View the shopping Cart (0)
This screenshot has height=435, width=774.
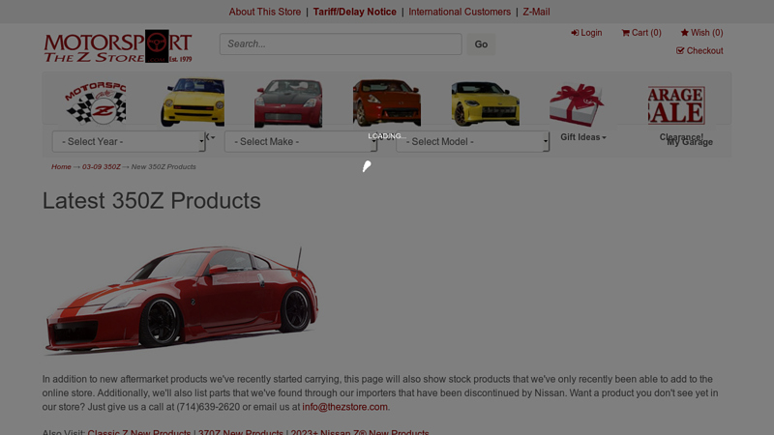[641, 33]
